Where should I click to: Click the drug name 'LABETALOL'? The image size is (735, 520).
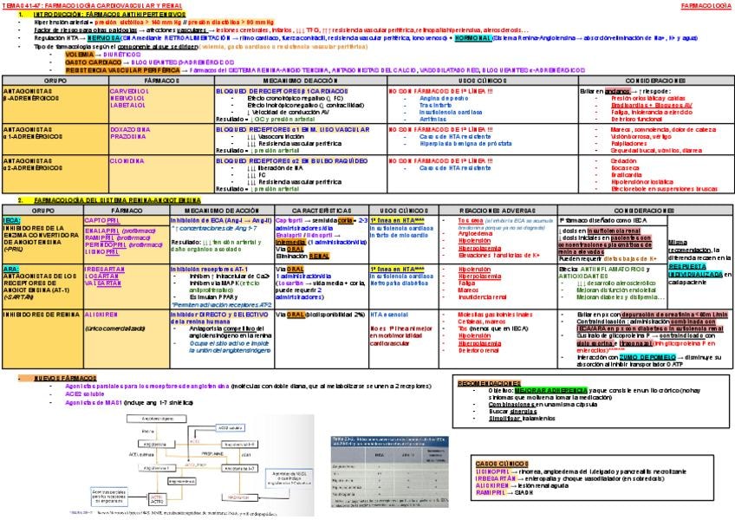click(127, 106)
